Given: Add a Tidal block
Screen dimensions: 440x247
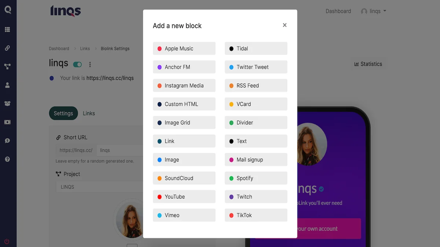Looking at the screenshot, I should pos(256,49).
